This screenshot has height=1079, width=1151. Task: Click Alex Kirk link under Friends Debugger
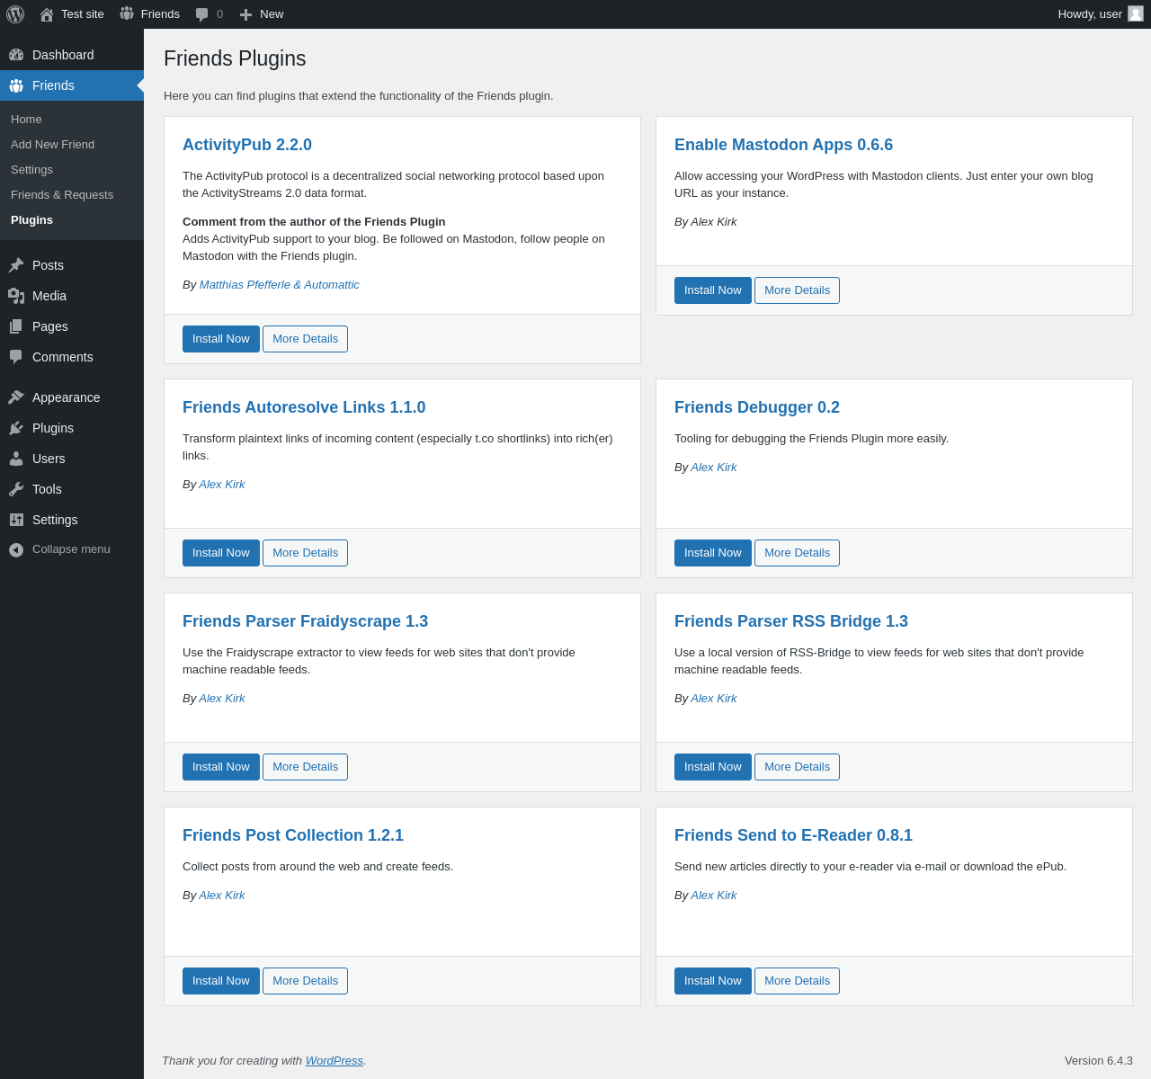(x=714, y=468)
